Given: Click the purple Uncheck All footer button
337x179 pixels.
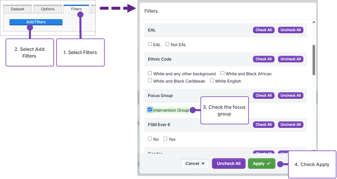Looking at the screenshot, I should pyautogui.click(x=228, y=164).
